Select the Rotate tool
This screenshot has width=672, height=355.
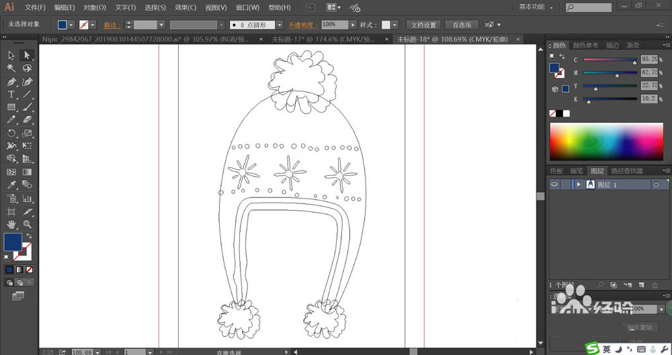pyautogui.click(x=11, y=133)
